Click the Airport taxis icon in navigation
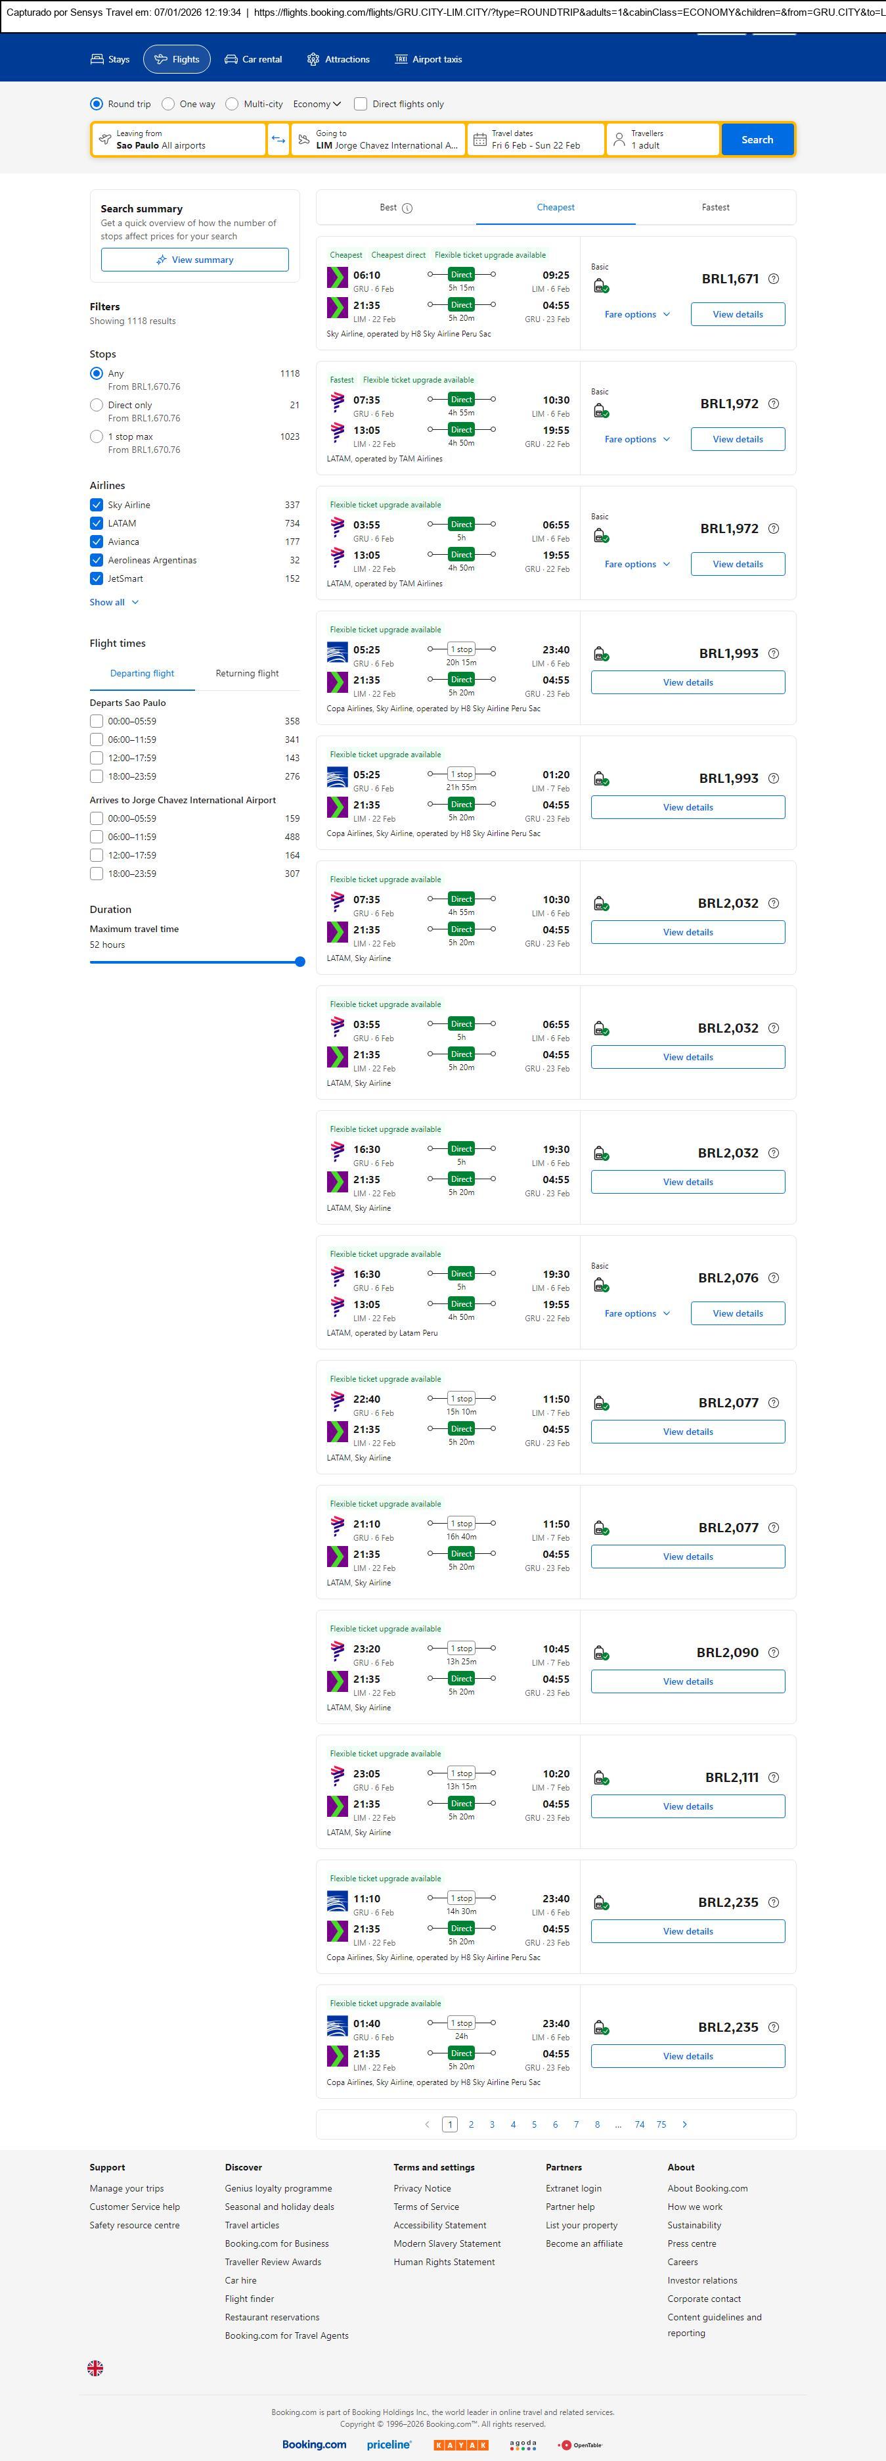The image size is (886, 2461). coord(401,59)
